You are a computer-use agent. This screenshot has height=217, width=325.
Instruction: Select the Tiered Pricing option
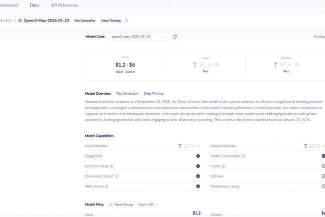coord(121,204)
